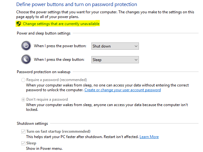Click the Shutdown settings section header
This screenshot has height=152, width=203.
tap(32, 123)
